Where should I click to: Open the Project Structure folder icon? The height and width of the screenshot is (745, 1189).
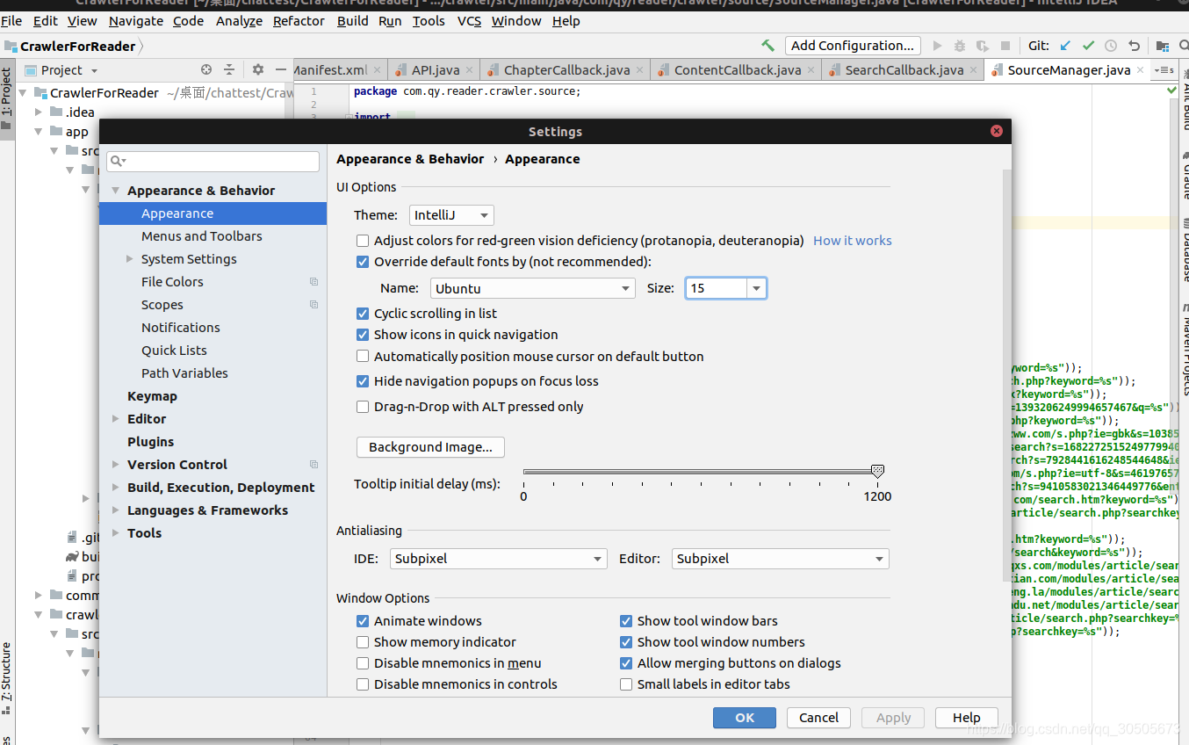pyautogui.click(x=1163, y=46)
